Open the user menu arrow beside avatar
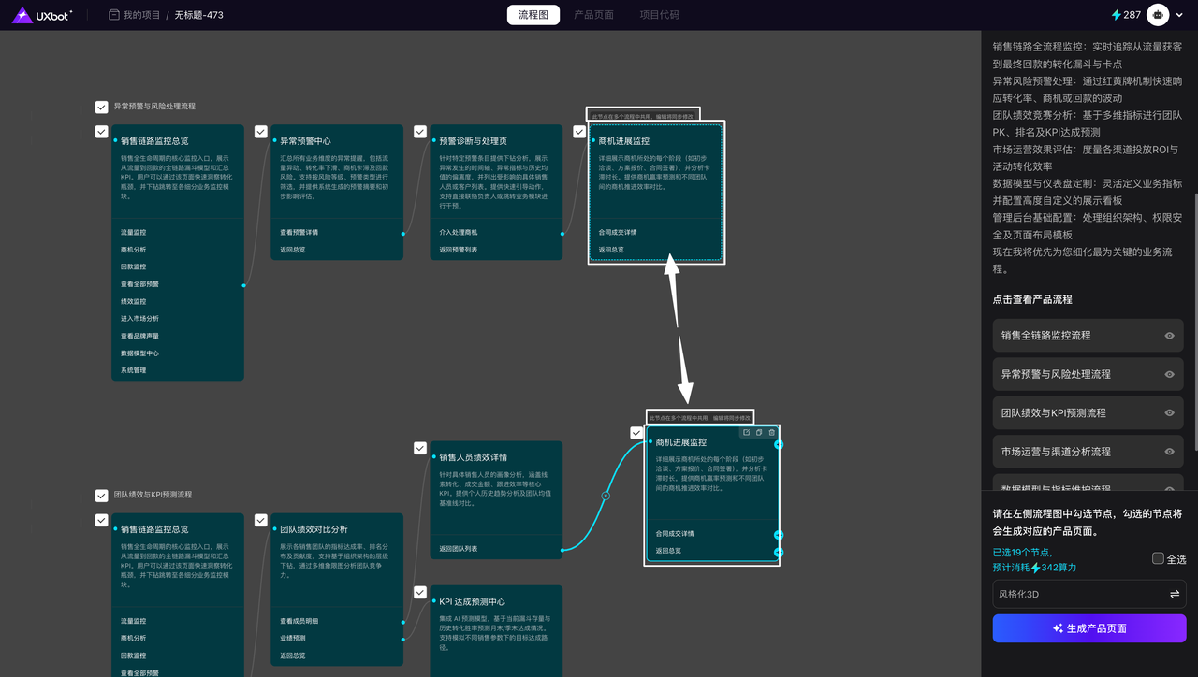The height and width of the screenshot is (677, 1198). coord(1181,15)
